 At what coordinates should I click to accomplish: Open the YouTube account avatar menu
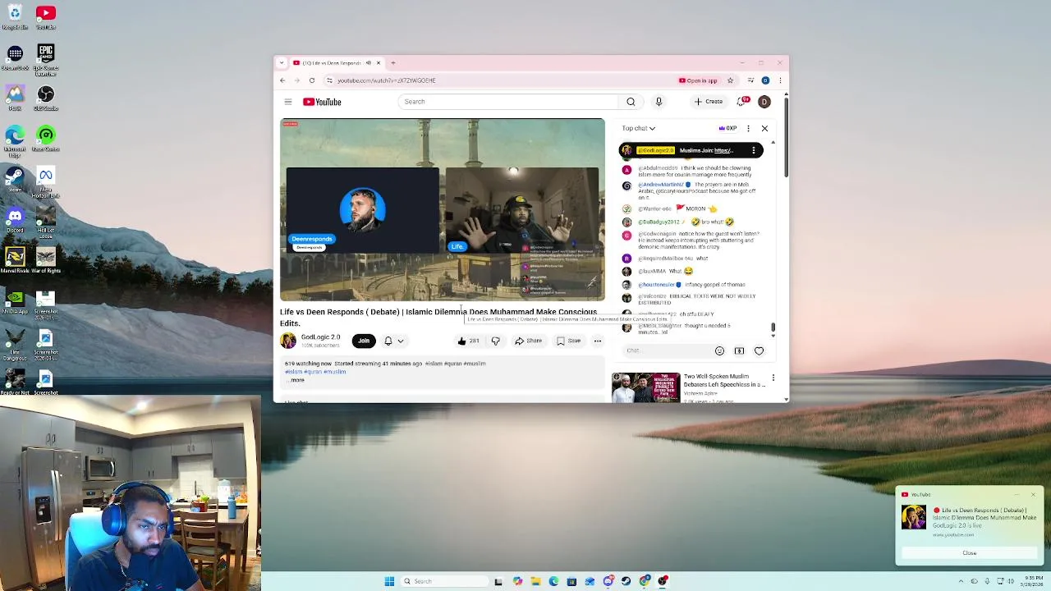tap(764, 102)
